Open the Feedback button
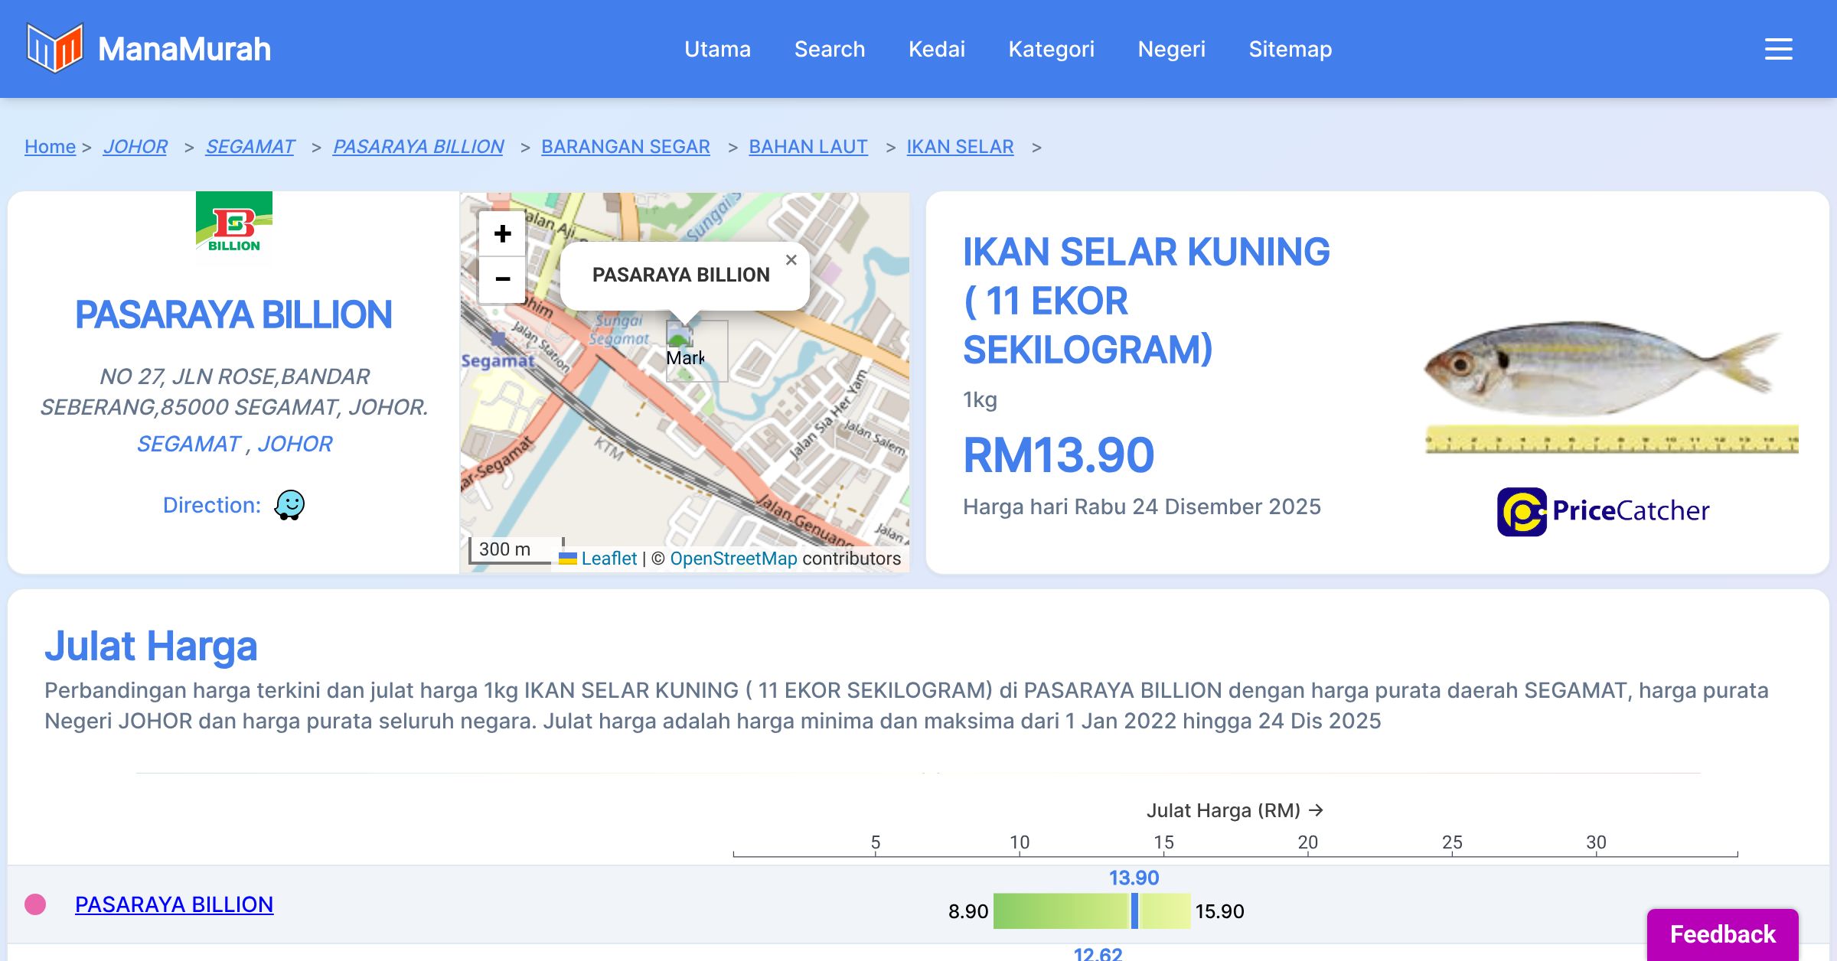Image resolution: width=1837 pixels, height=961 pixels. coord(1722,934)
